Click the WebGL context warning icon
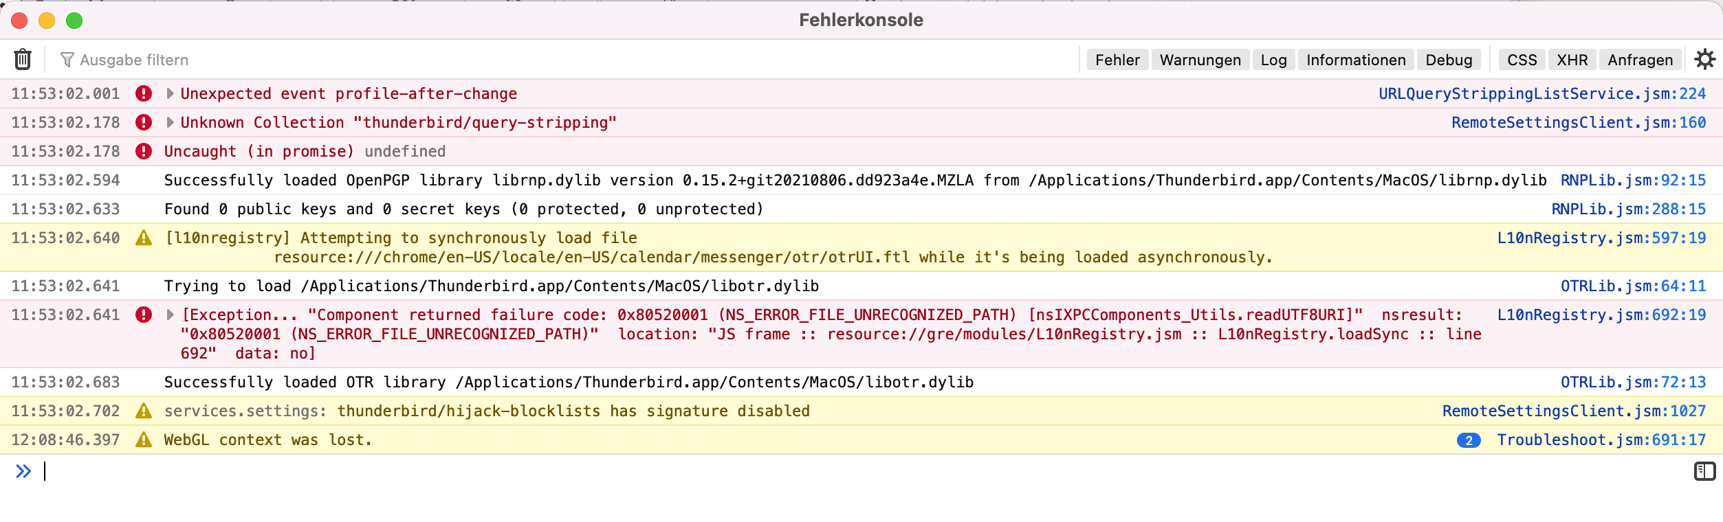 point(144,440)
